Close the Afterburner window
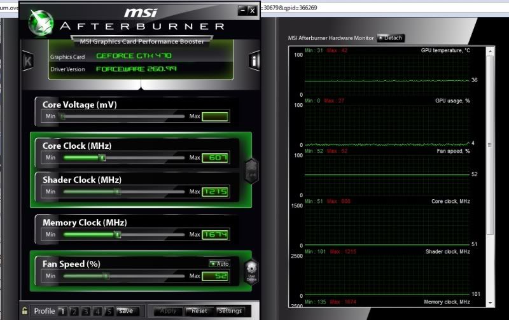Viewport: 509px width, 320px height. point(252,10)
